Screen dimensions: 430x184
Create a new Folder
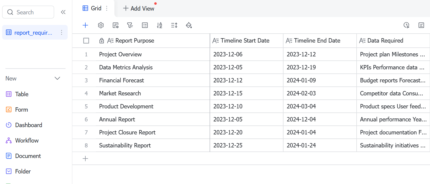coord(18,171)
